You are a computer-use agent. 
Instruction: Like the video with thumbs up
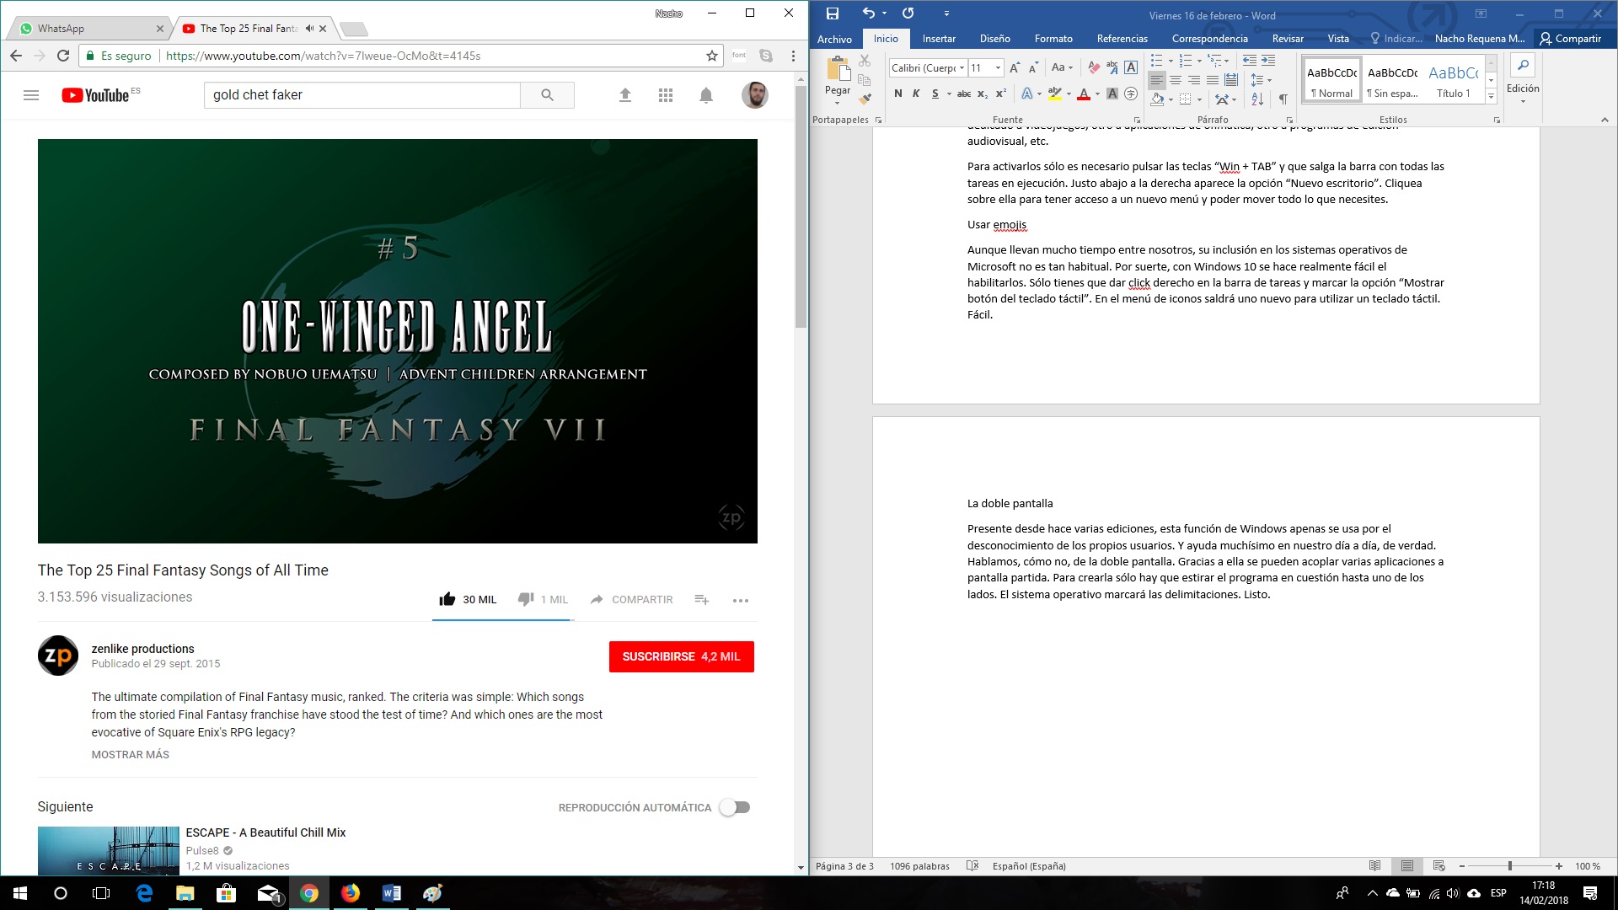[447, 599]
